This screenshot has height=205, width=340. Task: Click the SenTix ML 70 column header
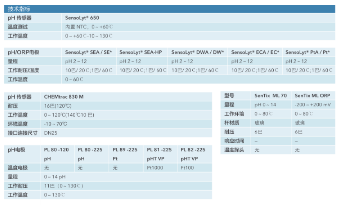tap(270, 96)
